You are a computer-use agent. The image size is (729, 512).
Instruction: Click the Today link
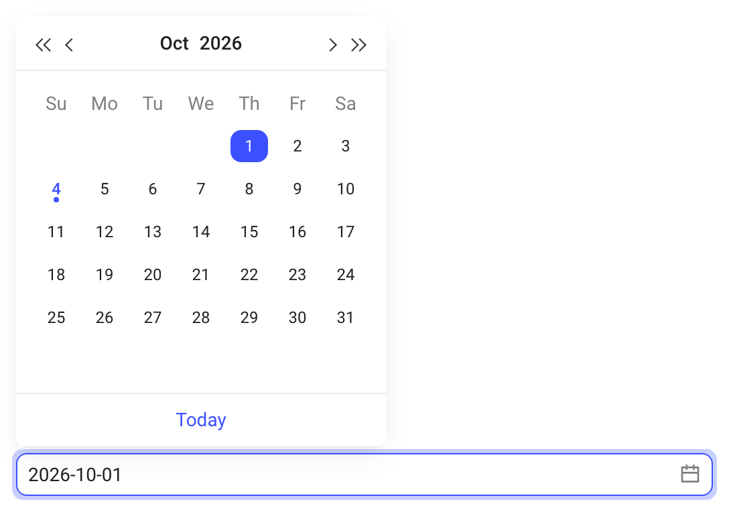click(x=201, y=420)
